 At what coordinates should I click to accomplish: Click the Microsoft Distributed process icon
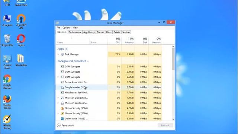pos(62,98)
